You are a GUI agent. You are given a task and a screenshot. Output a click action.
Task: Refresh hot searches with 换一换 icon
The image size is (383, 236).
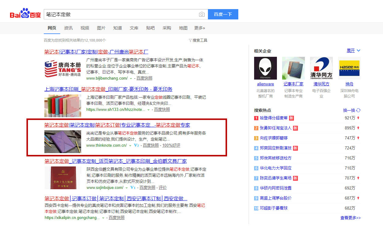tap(358, 110)
